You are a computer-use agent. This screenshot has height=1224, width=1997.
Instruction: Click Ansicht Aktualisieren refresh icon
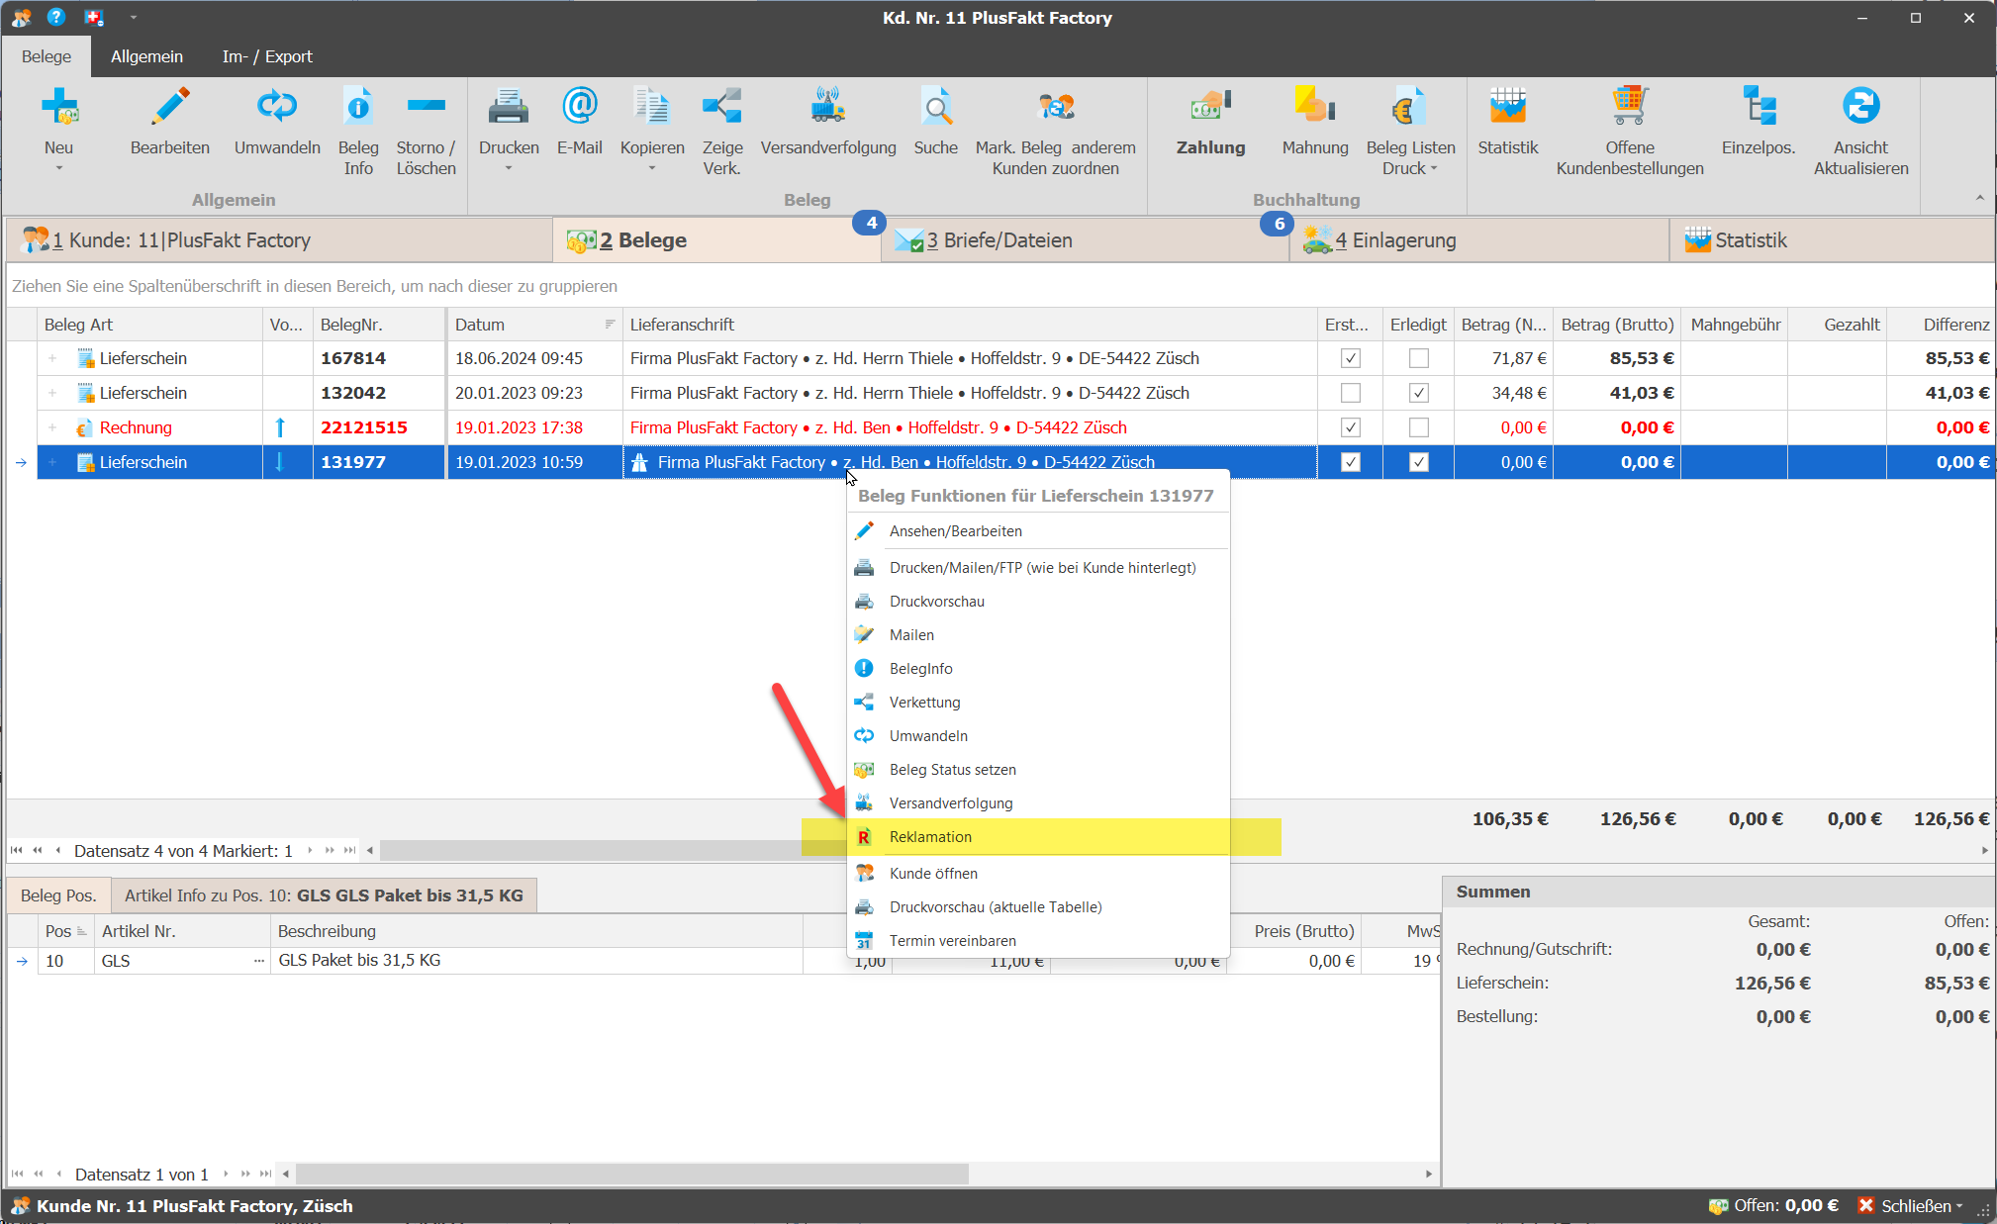[x=1860, y=106]
